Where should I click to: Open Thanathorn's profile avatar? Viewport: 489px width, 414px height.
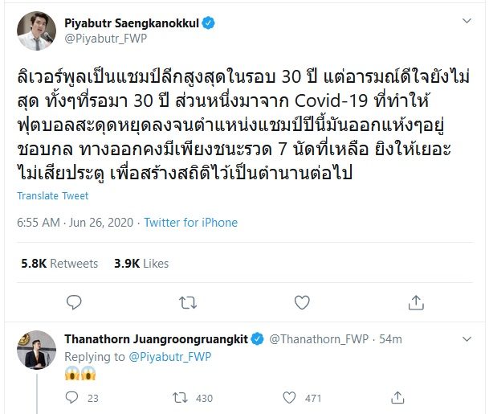click(x=36, y=350)
